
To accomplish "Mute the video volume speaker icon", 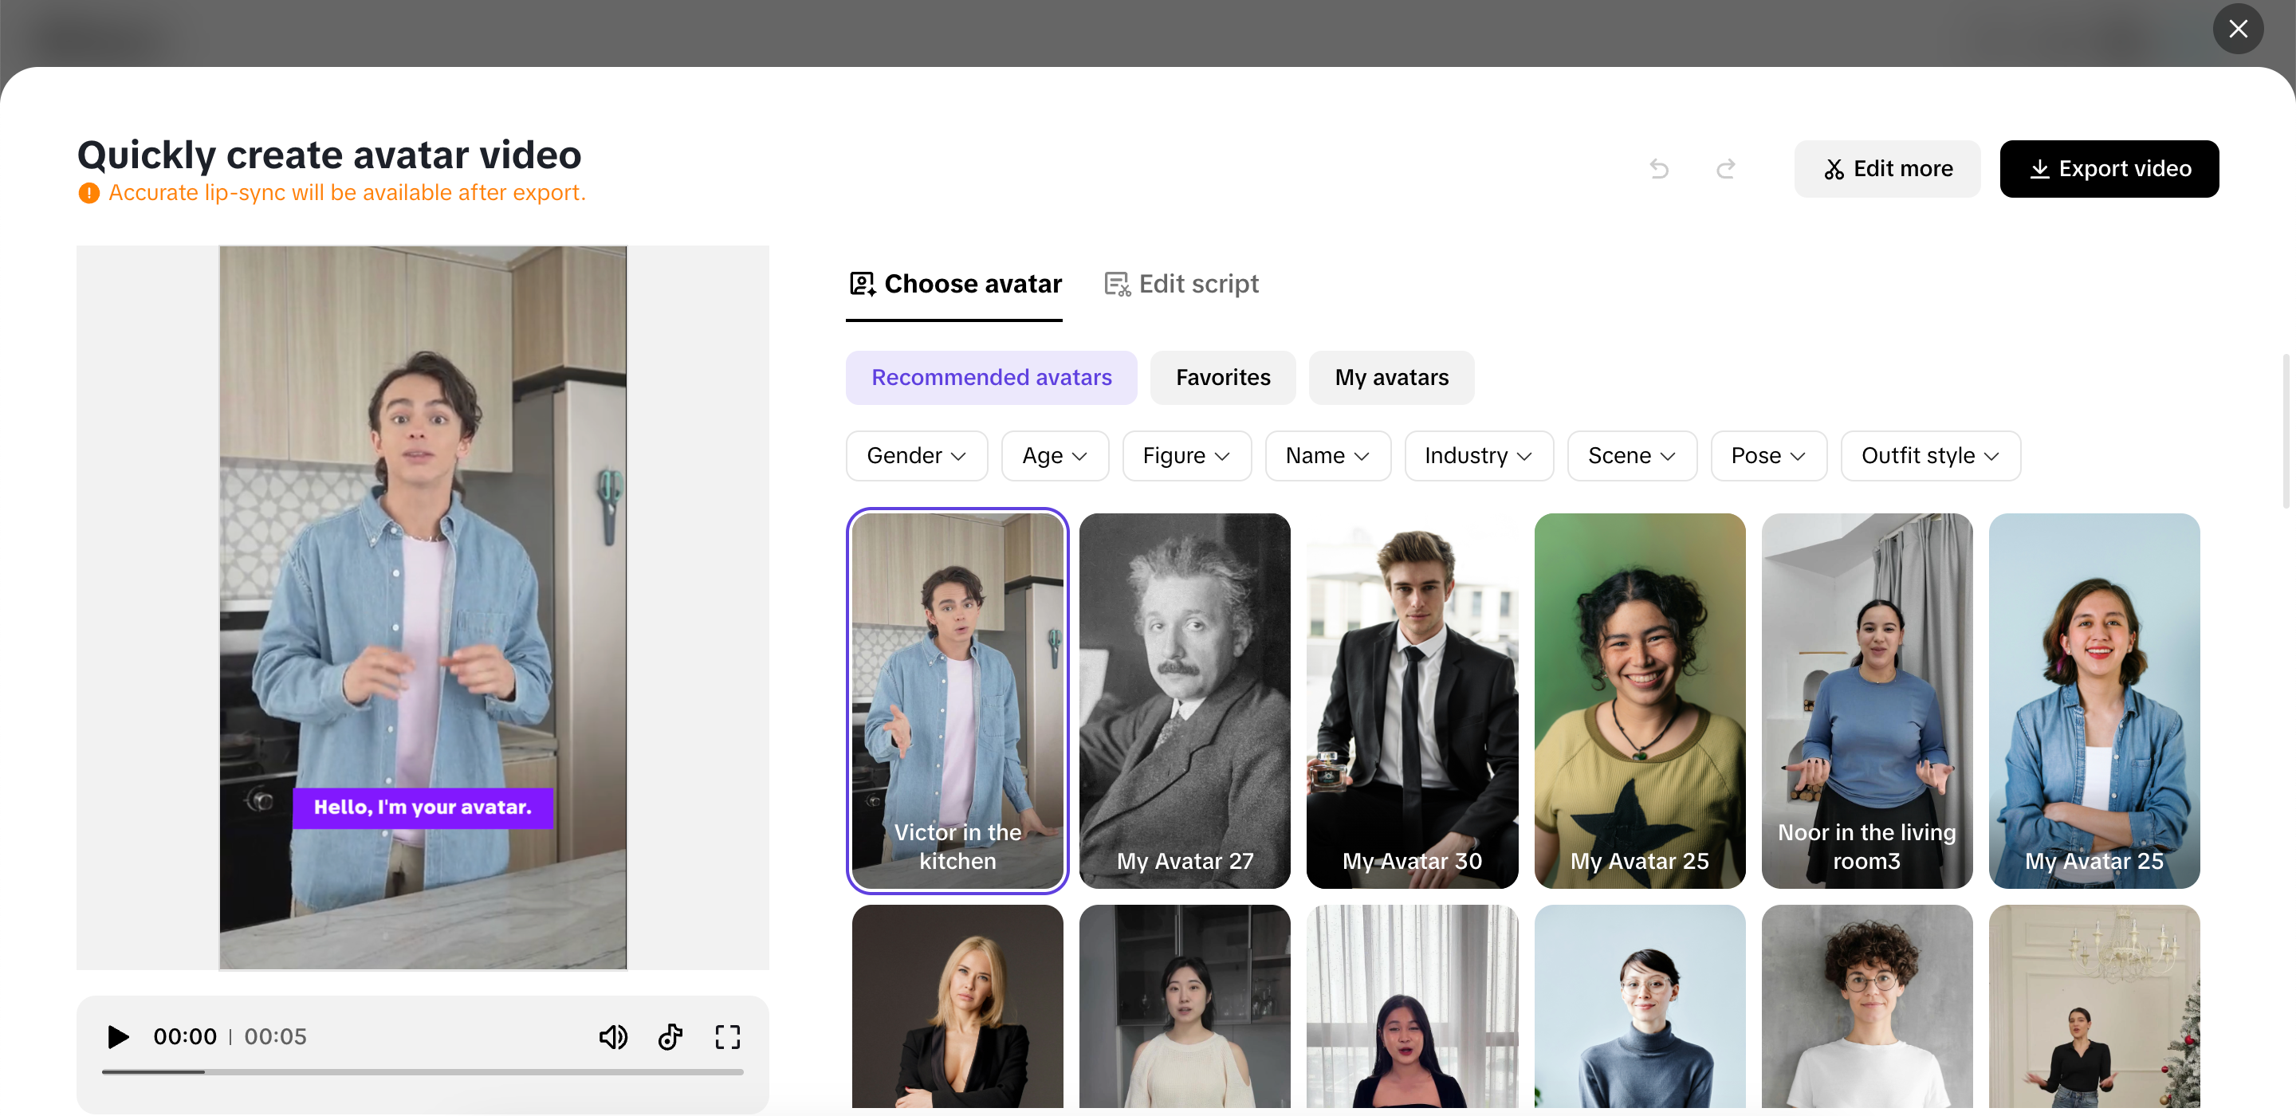I will (612, 1036).
